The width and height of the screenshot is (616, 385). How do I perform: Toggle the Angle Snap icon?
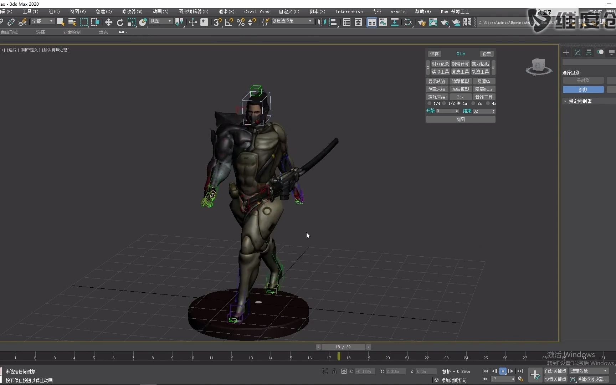[229, 22]
